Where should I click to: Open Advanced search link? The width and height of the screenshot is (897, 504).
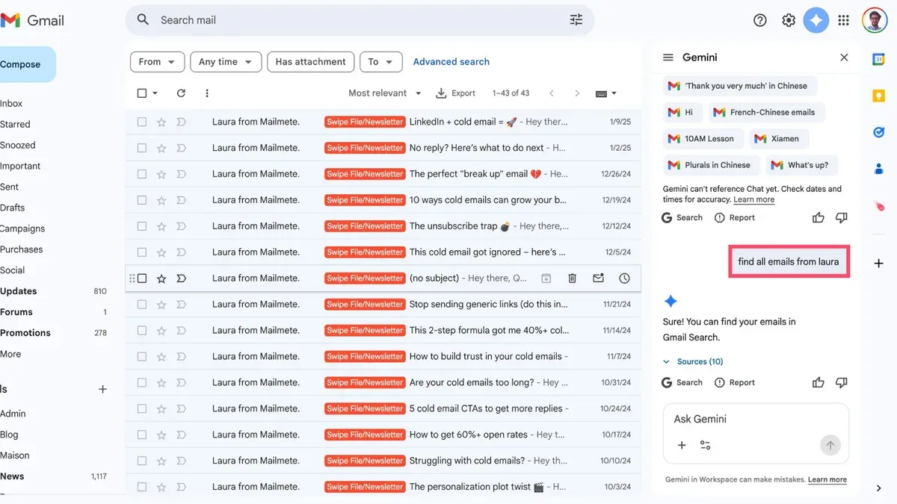[x=451, y=62]
